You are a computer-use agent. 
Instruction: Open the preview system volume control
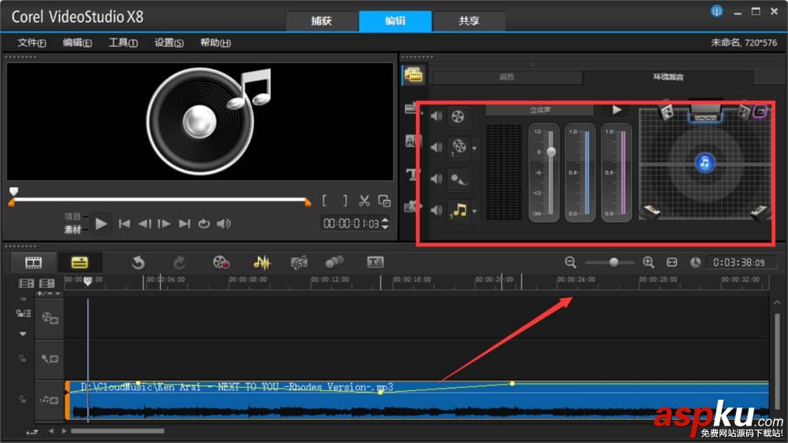click(x=224, y=223)
